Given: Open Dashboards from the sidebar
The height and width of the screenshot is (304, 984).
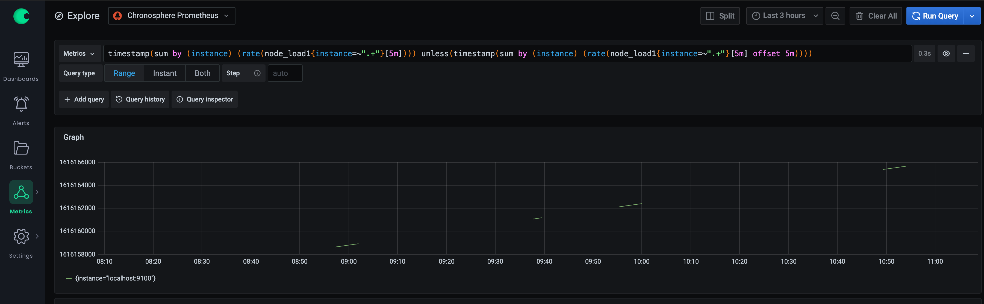Looking at the screenshot, I should (x=21, y=67).
